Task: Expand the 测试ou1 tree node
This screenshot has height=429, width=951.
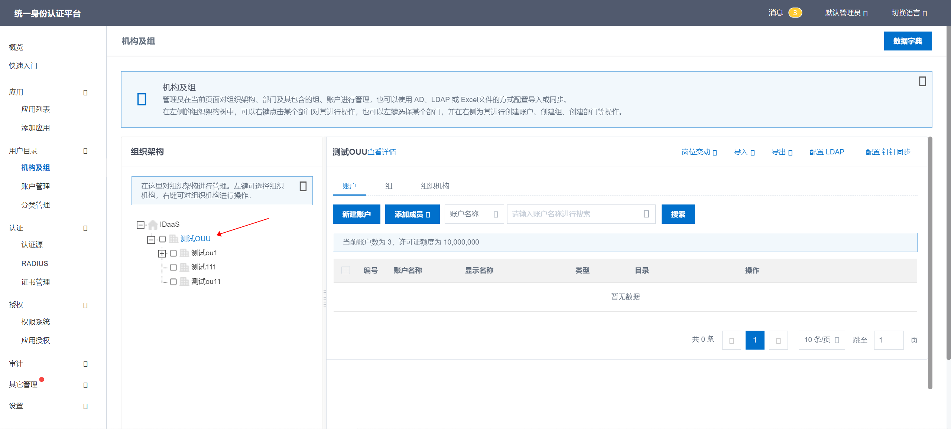Action: [x=162, y=253]
